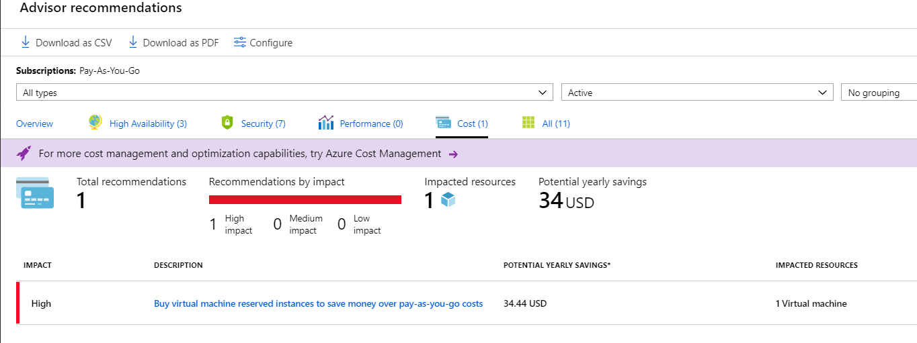Click the POTENTIAL YEARLY SAVINGS* column header

pos(557,265)
